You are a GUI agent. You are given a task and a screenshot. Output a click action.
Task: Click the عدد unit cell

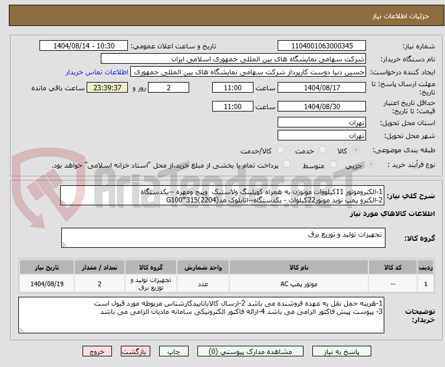click(x=203, y=283)
